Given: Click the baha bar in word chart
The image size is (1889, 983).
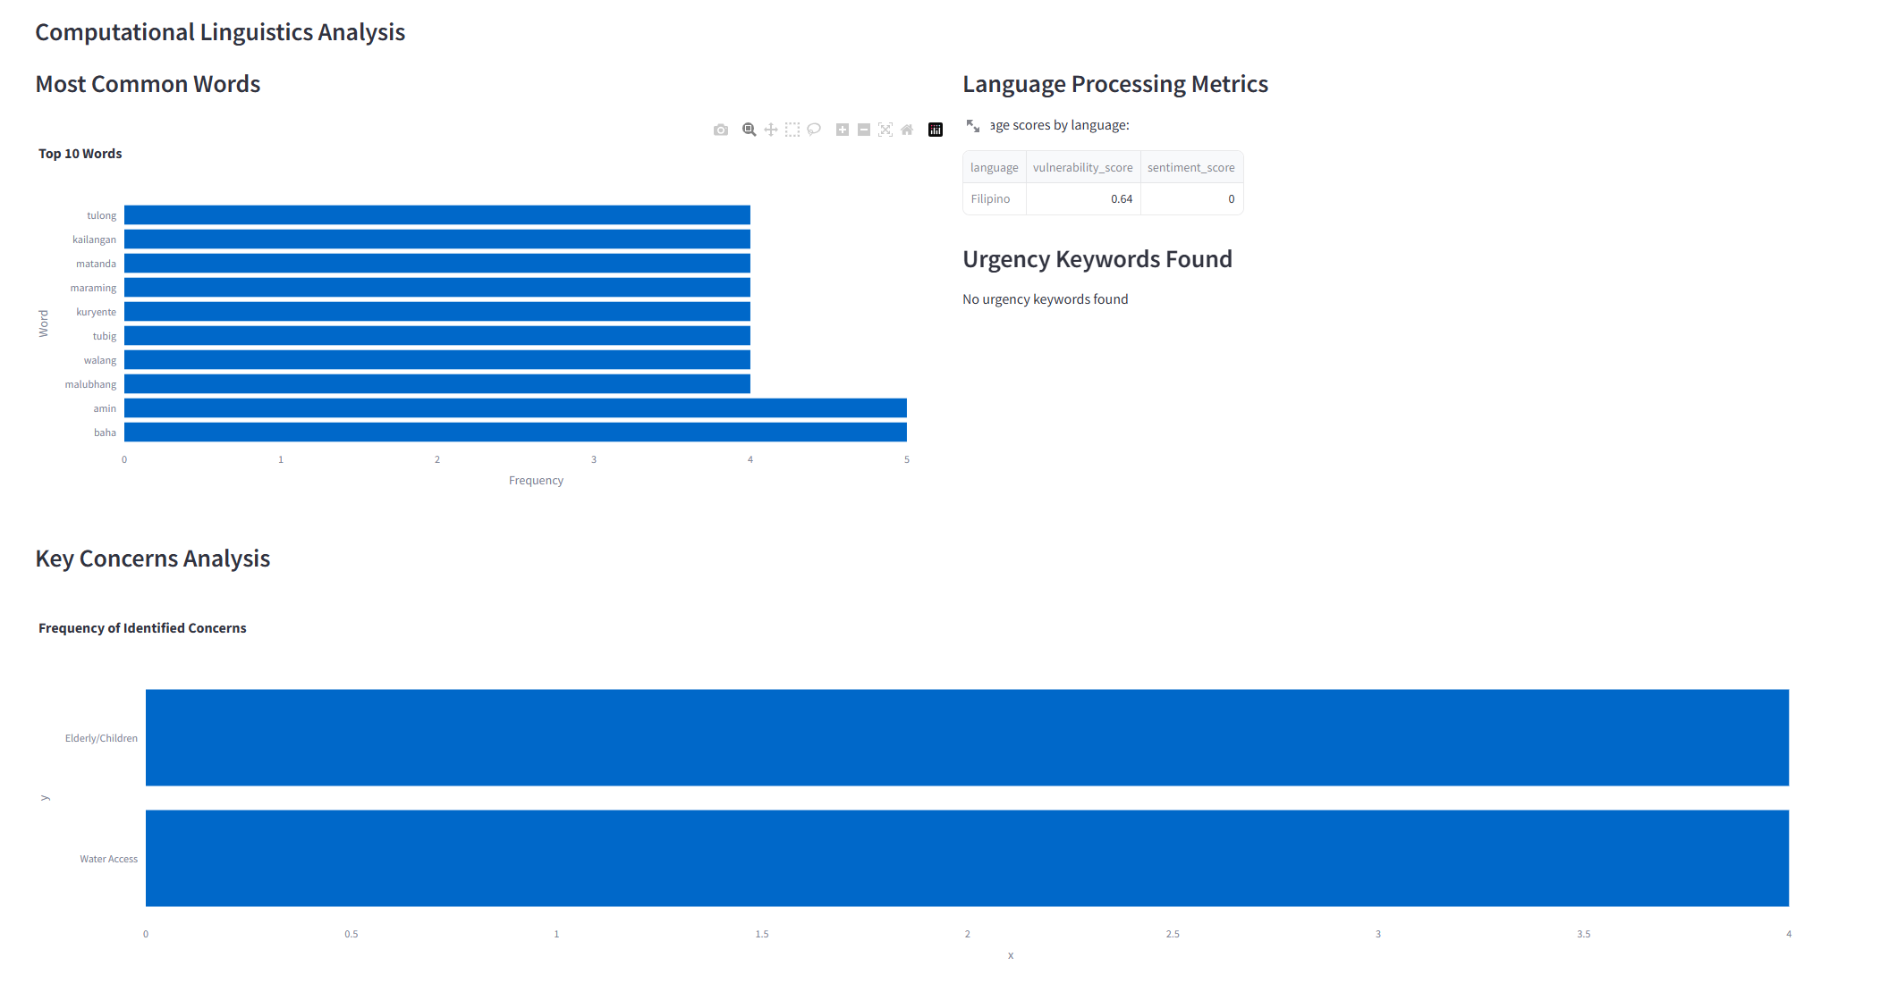Looking at the screenshot, I should [x=515, y=433].
